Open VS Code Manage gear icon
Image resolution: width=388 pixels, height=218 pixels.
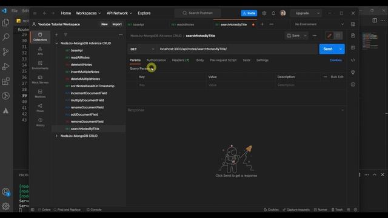point(5,206)
